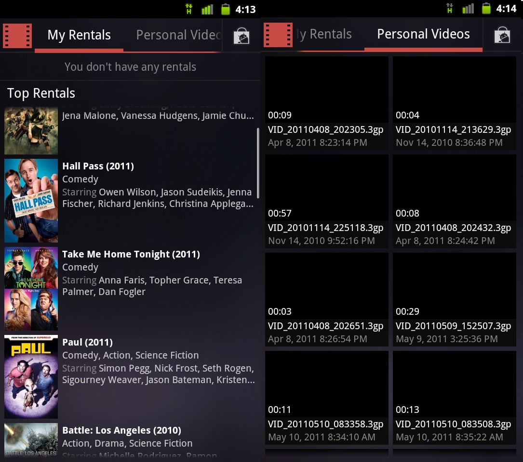Open Market bag icon on right screen

click(502, 35)
